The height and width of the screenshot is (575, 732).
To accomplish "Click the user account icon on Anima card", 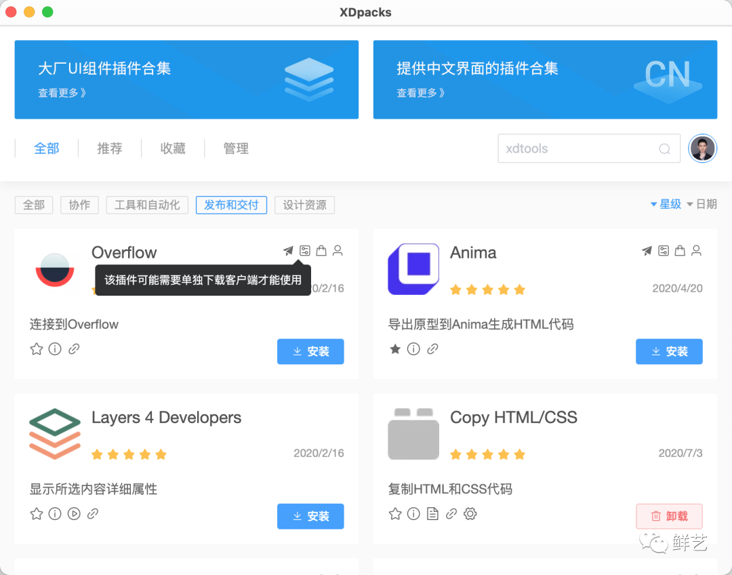I will point(696,251).
